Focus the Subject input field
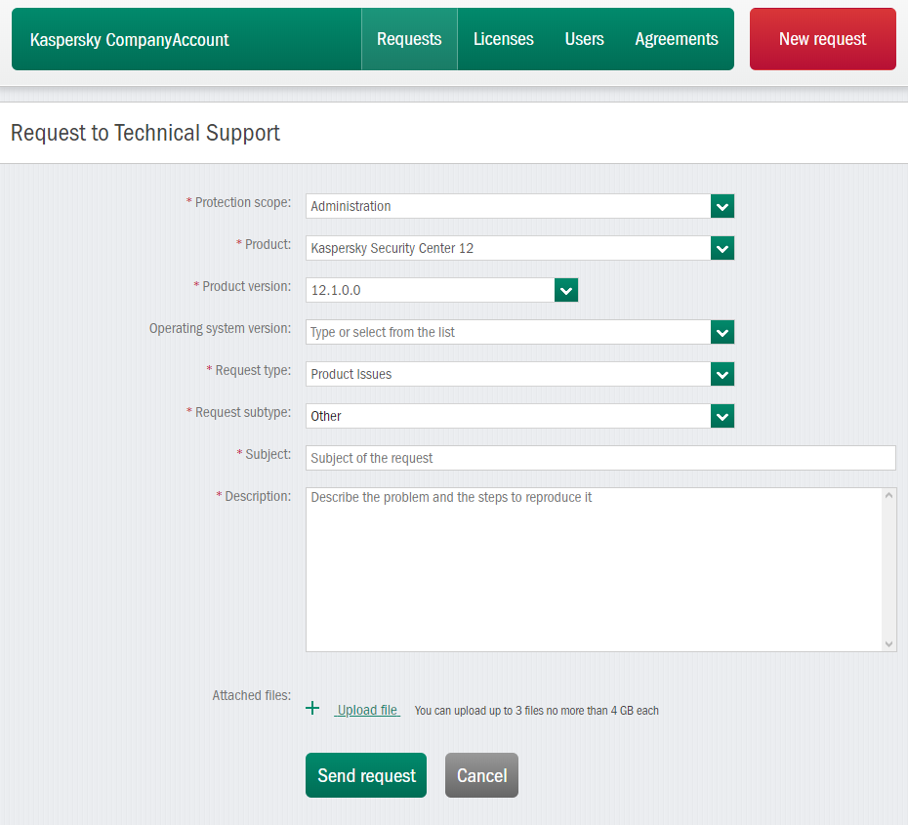 point(599,458)
